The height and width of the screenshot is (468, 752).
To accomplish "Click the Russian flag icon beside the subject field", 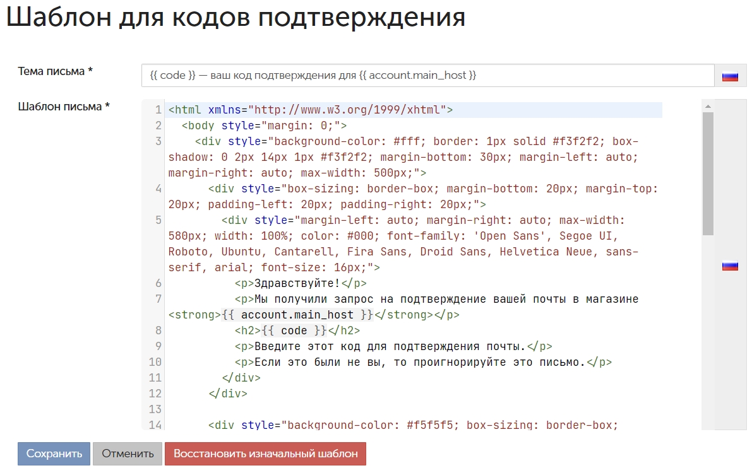I will pyautogui.click(x=730, y=76).
